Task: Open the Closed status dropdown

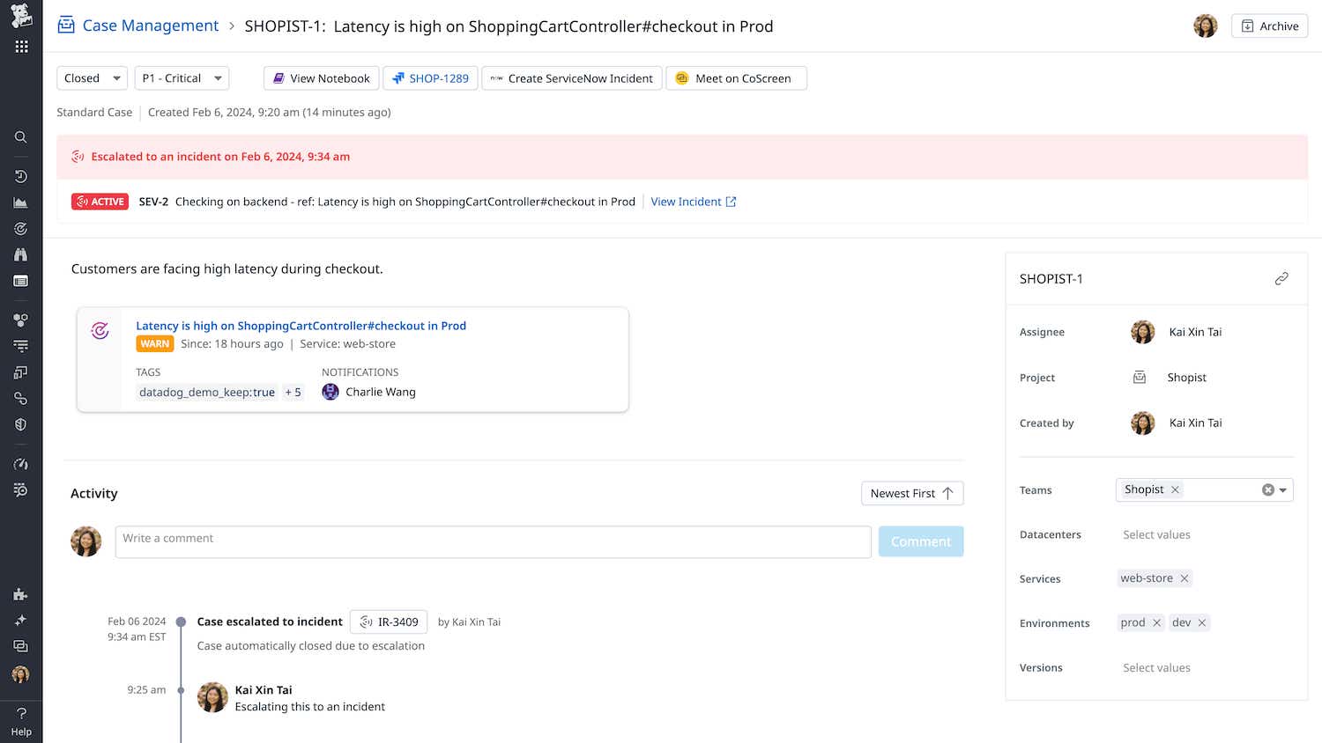Action: [92, 78]
